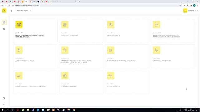Open the Молочная продукция card title

tap(162, 61)
